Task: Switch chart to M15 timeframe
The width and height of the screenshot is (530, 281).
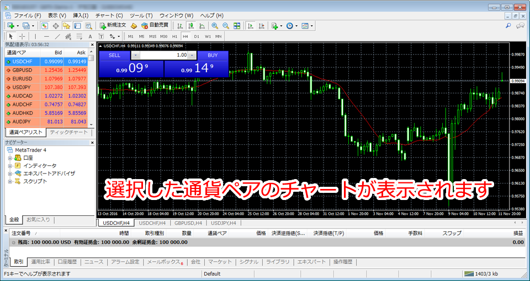Action: click(153, 36)
